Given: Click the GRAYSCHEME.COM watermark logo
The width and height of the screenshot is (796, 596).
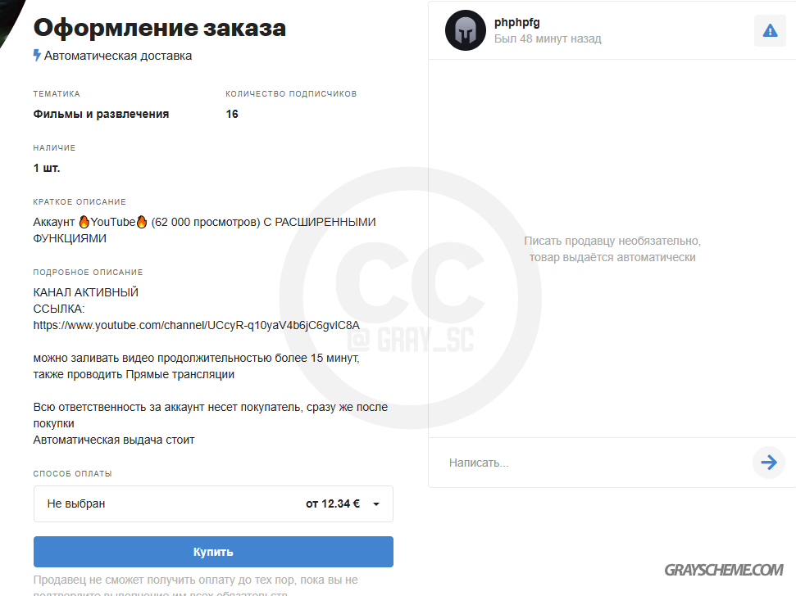Looking at the screenshot, I should pyautogui.click(x=724, y=570).
